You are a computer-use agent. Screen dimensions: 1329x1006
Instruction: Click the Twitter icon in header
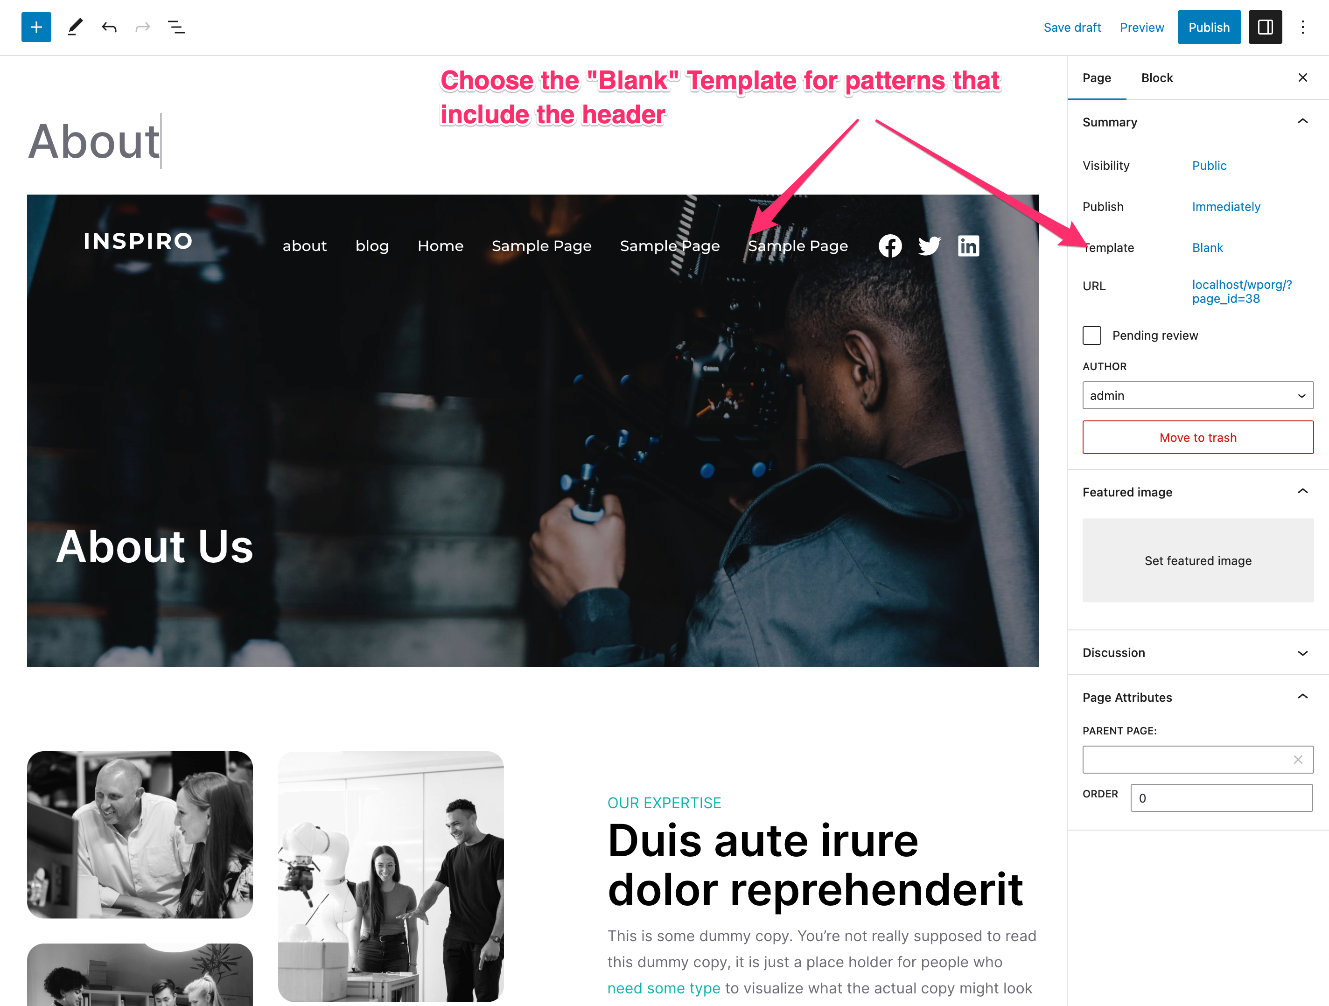point(929,245)
